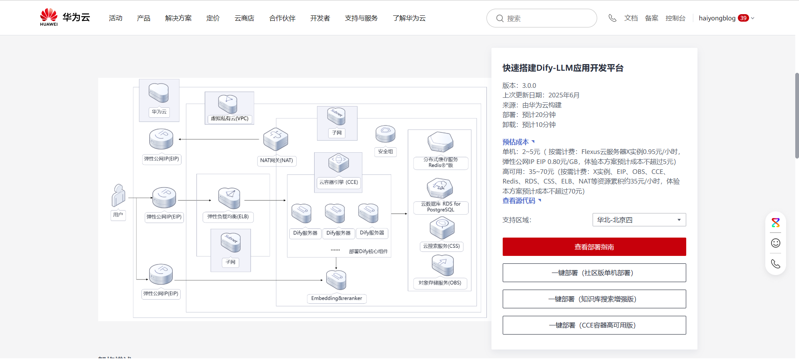Click the 安全组 icon in diagram
This screenshot has width=799, height=362.
pos(385,134)
